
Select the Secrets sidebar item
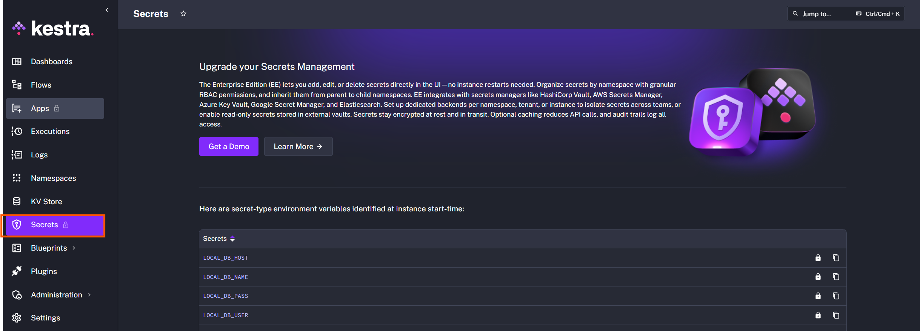click(x=55, y=225)
